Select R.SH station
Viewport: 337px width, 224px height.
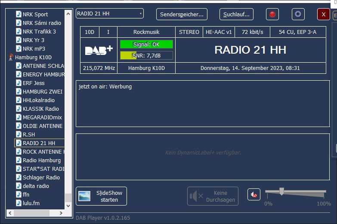29,134
